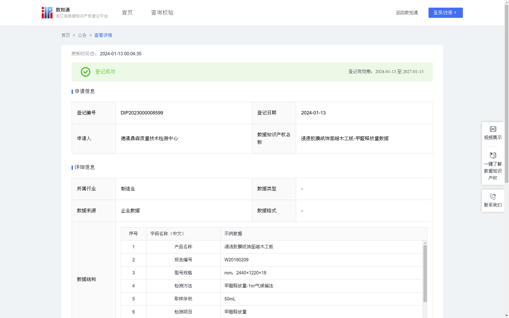Go to 公告 in the breadcrumb
509x318 pixels.
click(82, 35)
